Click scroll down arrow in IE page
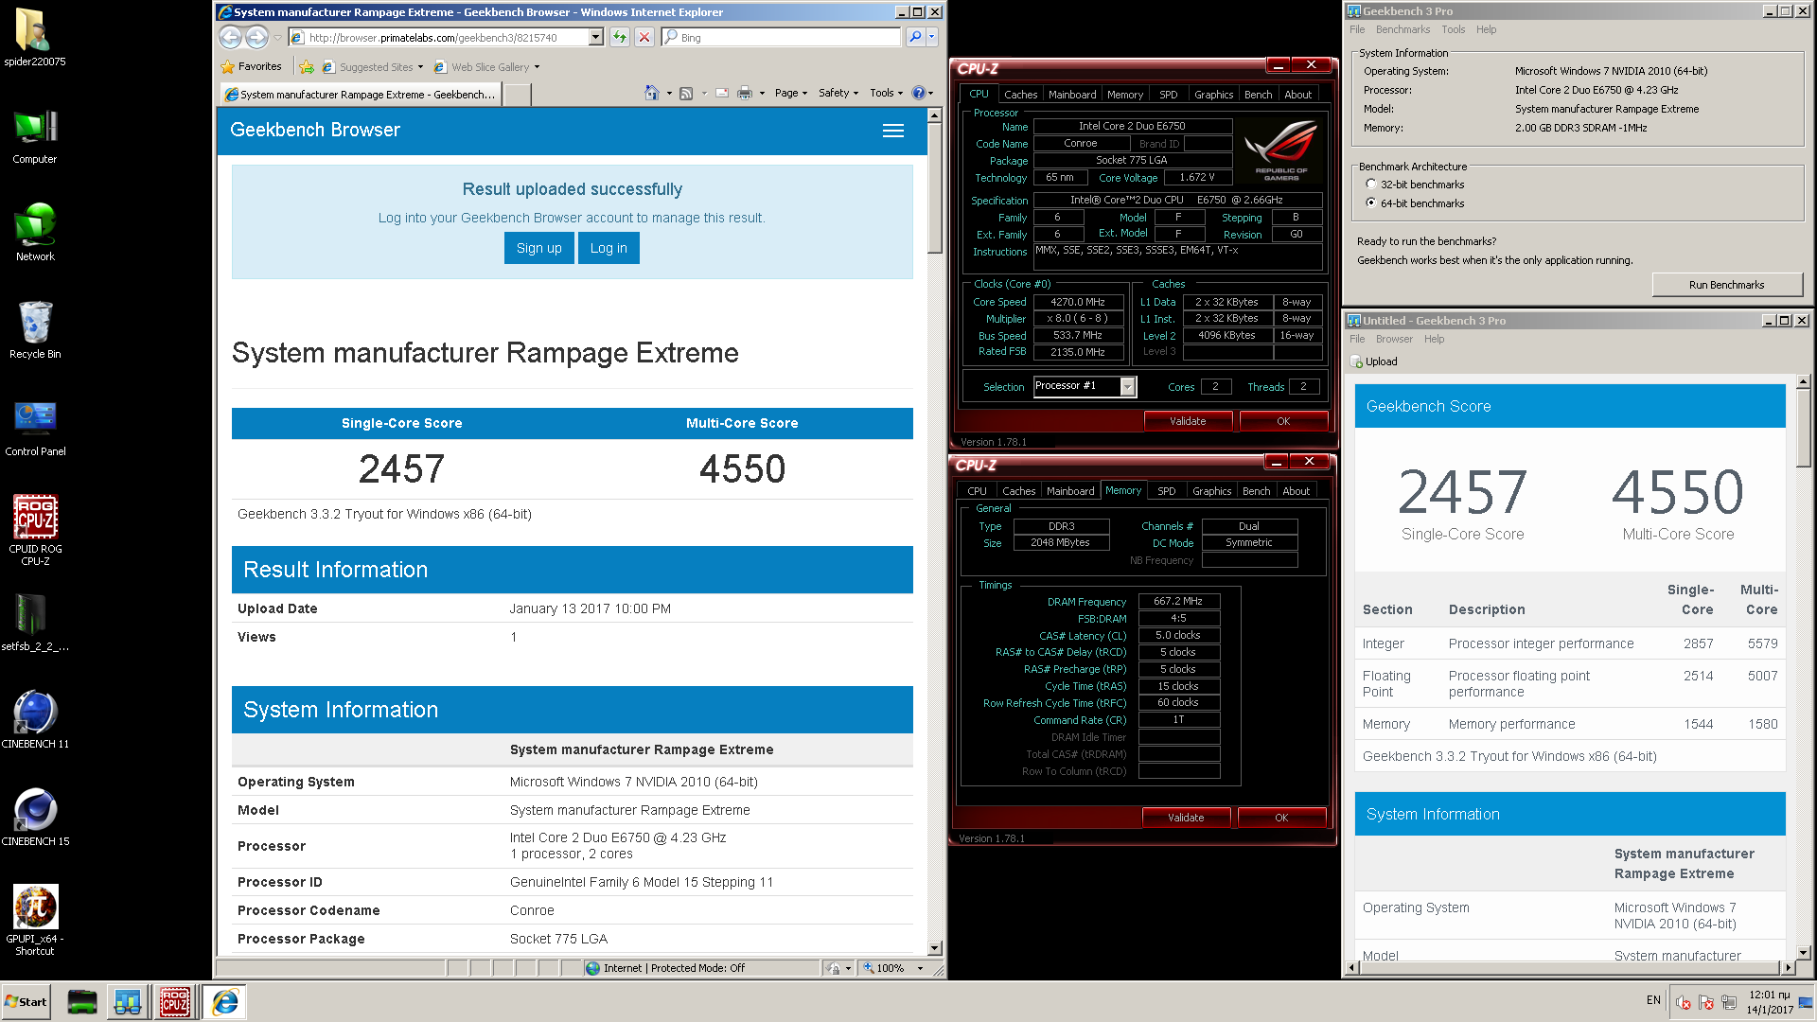The width and height of the screenshot is (1817, 1022). [x=934, y=948]
